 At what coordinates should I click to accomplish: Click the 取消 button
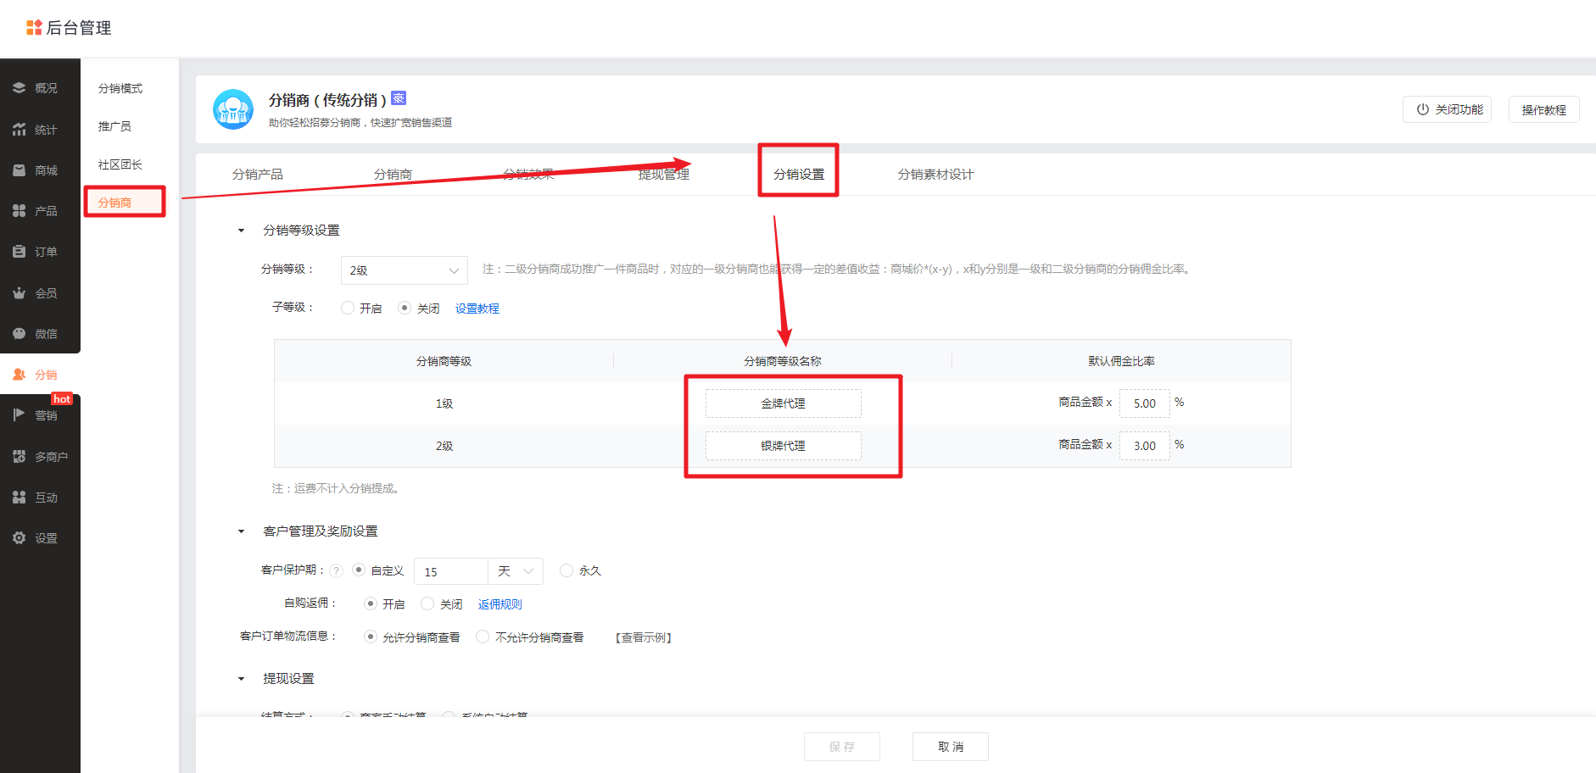coord(951,747)
